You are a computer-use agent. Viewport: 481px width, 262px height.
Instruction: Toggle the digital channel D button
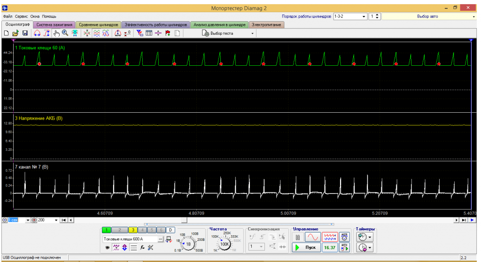pos(171,230)
